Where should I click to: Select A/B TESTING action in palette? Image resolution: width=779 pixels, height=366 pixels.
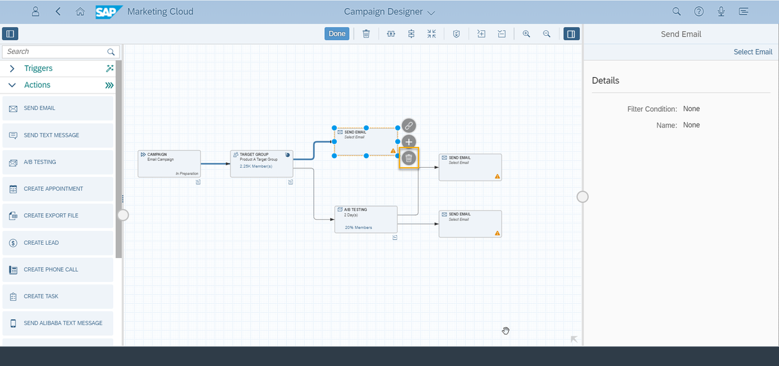point(58,162)
